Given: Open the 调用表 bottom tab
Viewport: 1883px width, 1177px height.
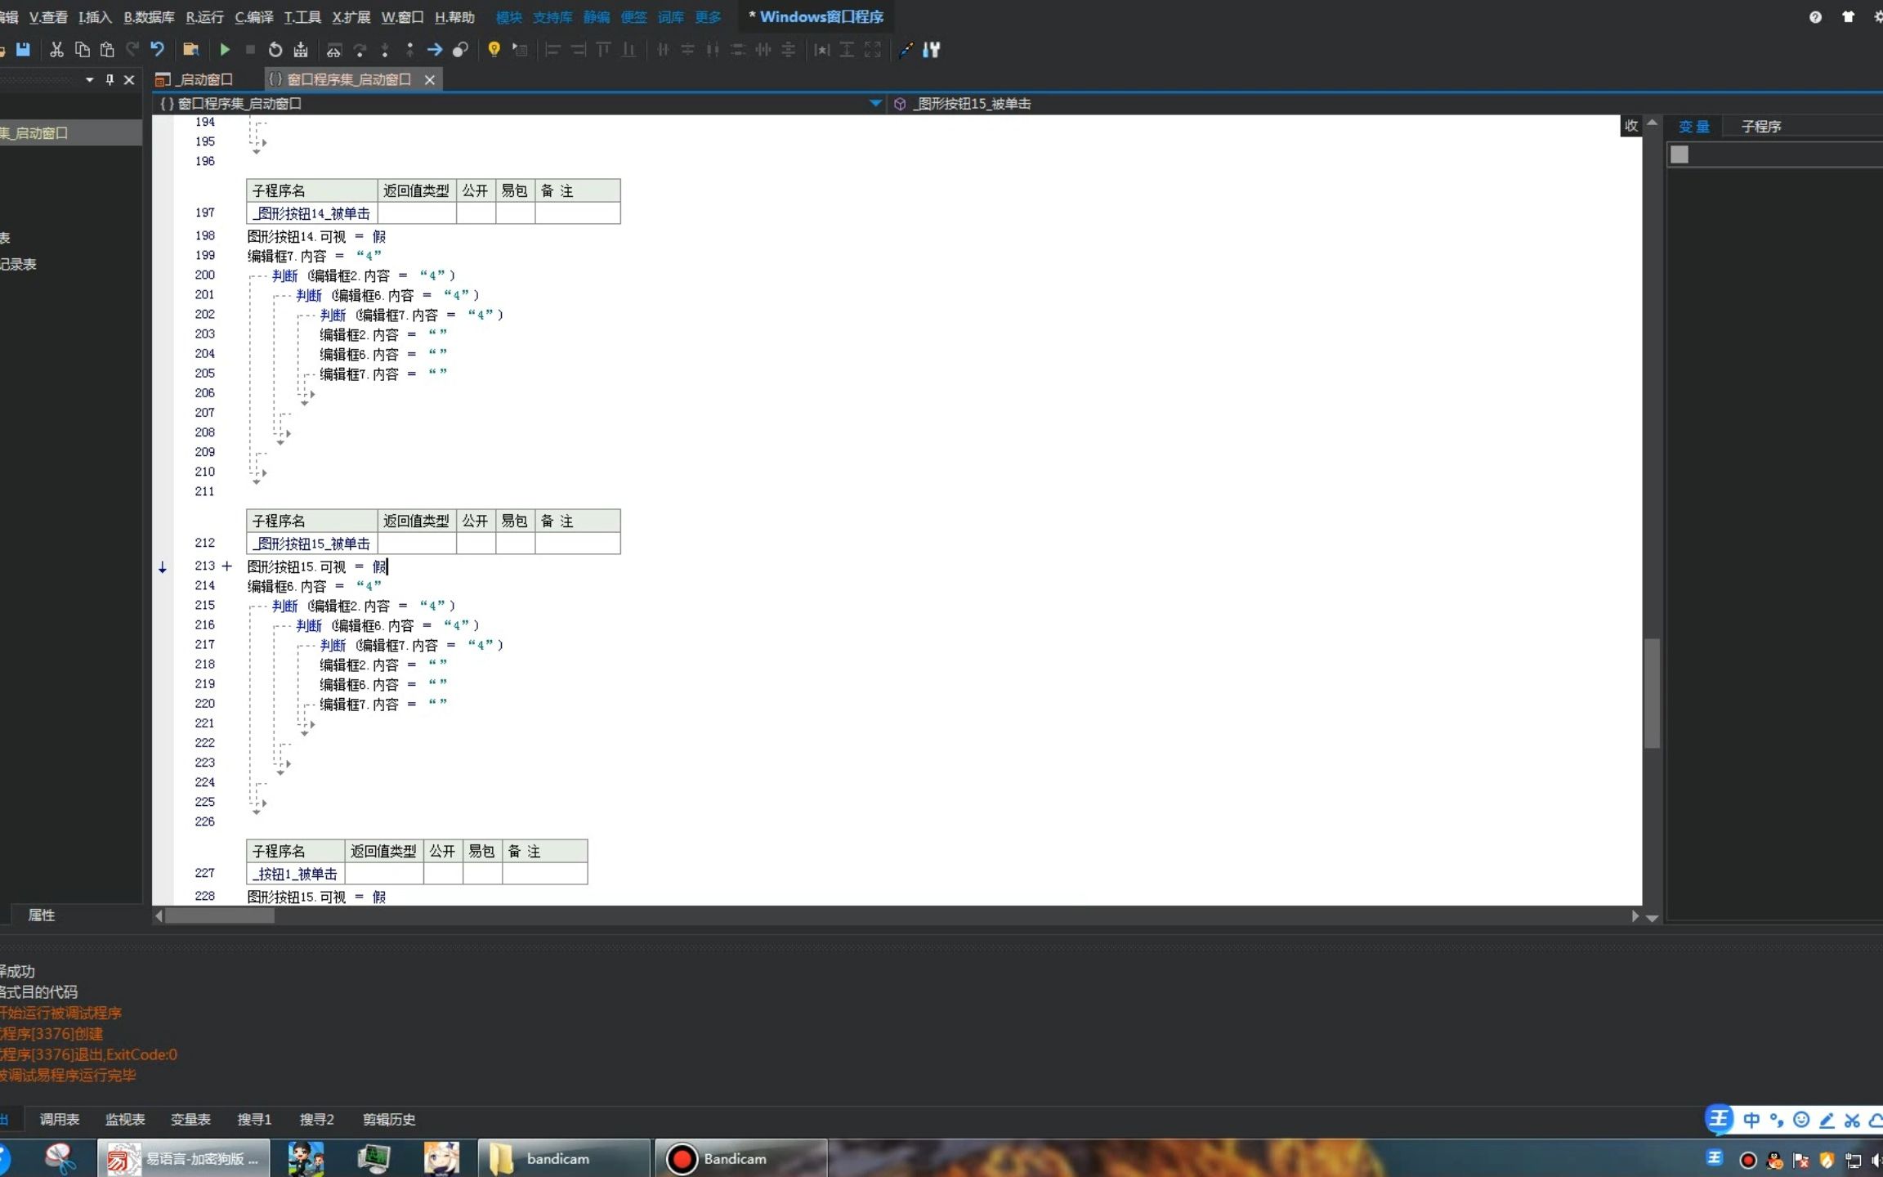Looking at the screenshot, I should pos(60,1119).
